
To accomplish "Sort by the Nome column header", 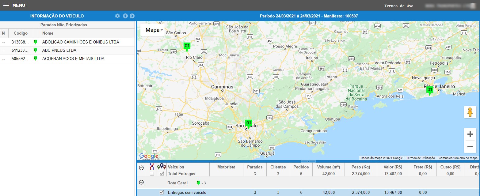I will (x=87, y=33).
